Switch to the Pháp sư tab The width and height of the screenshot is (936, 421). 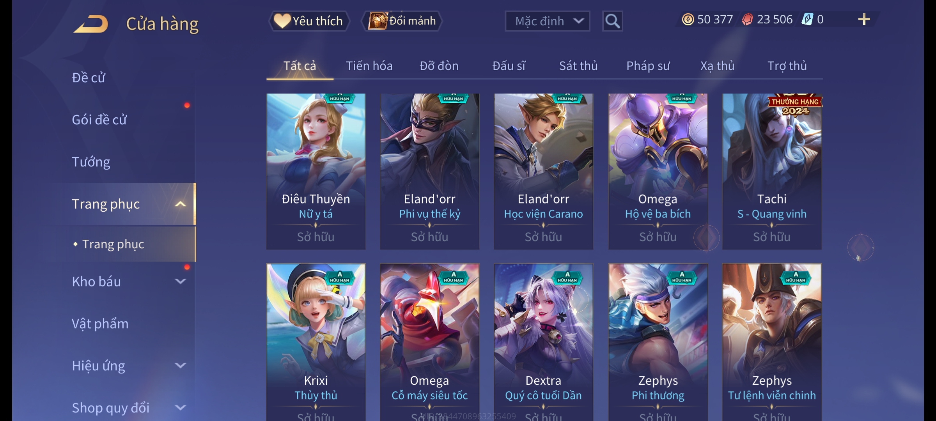tap(648, 66)
